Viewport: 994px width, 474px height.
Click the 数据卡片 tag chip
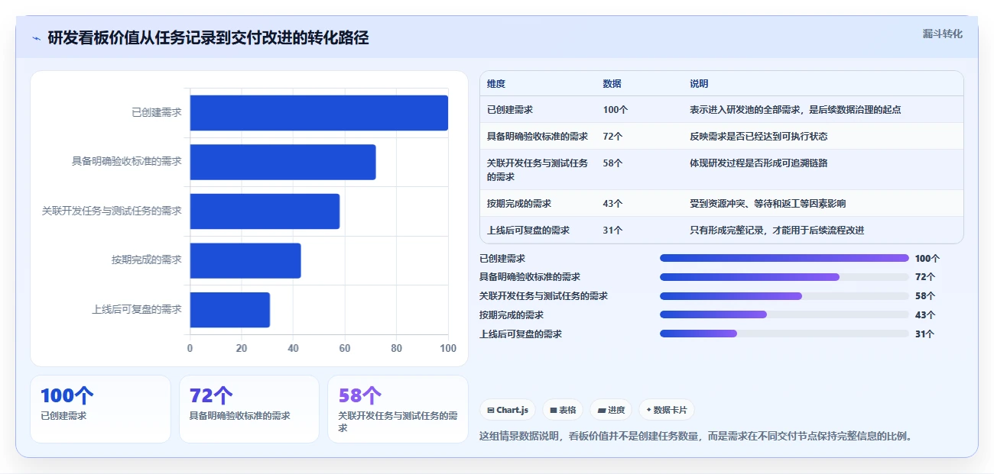(667, 410)
